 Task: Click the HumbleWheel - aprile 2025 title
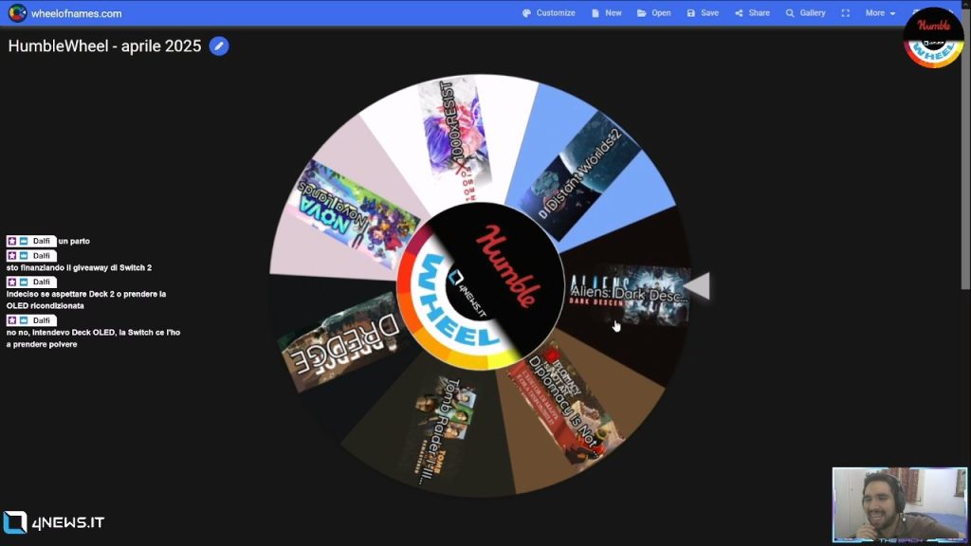[104, 45]
